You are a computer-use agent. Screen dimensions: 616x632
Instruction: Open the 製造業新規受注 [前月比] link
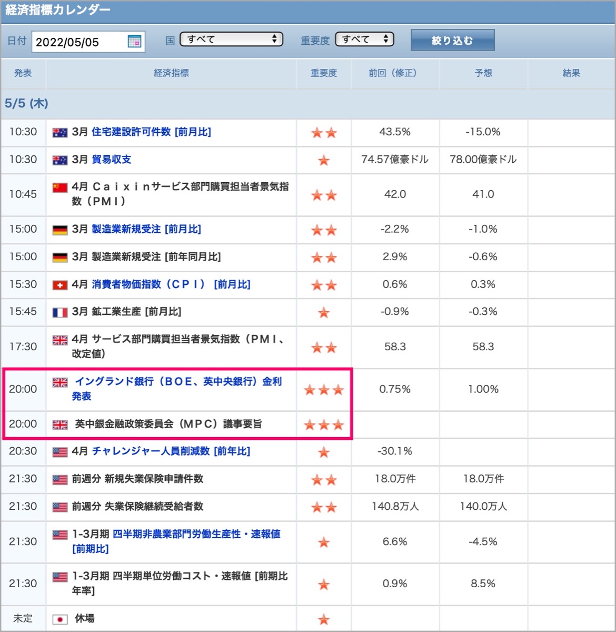[x=146, y=229]
